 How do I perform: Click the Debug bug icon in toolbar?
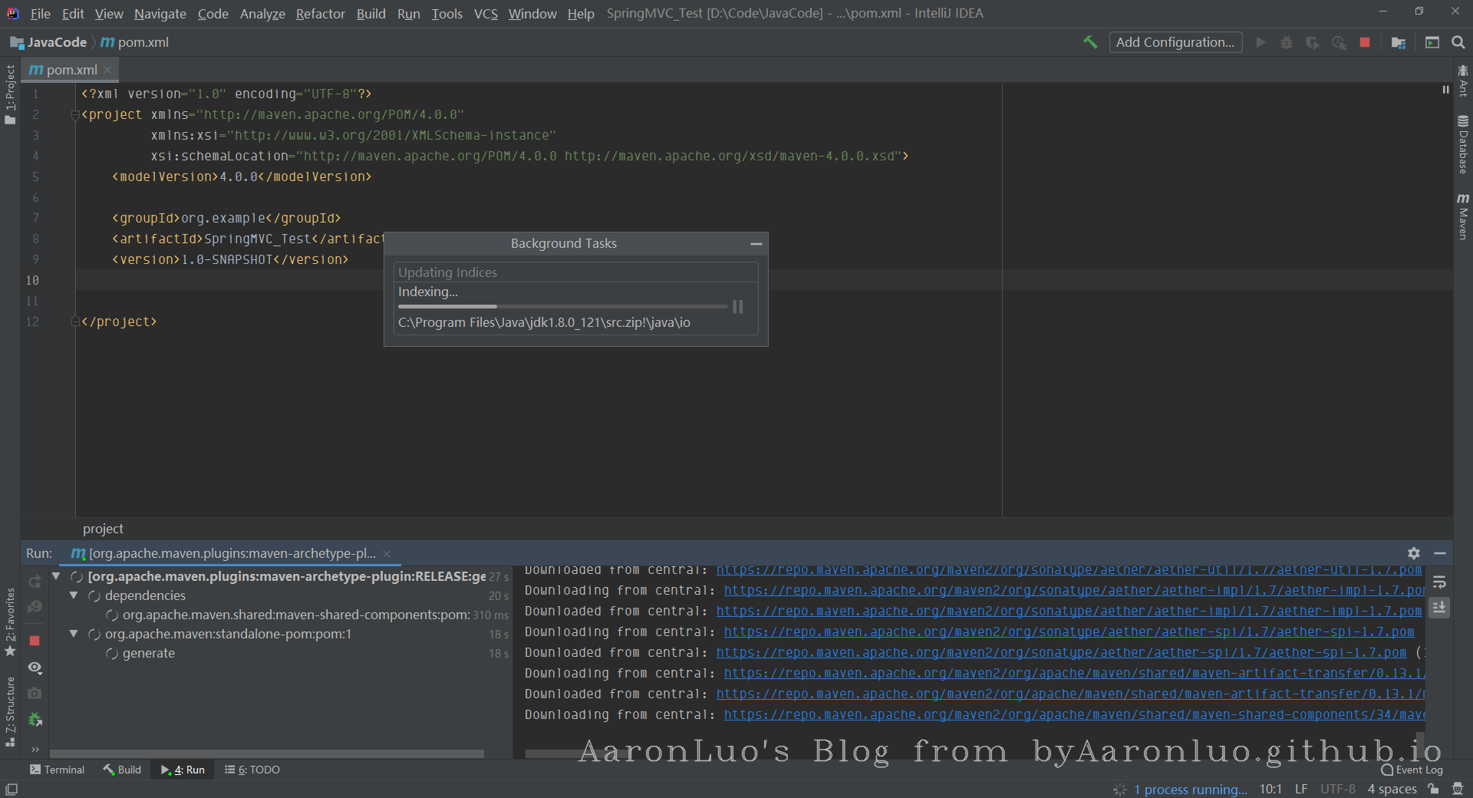click(x=1287, y=42)
